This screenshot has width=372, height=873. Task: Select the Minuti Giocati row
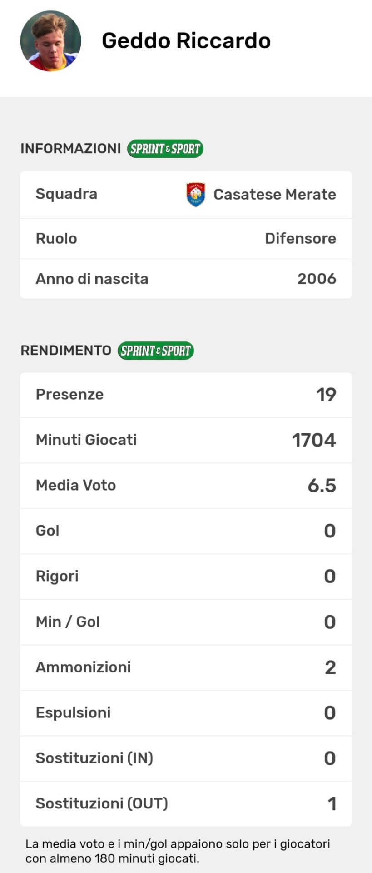coord(186,440)
